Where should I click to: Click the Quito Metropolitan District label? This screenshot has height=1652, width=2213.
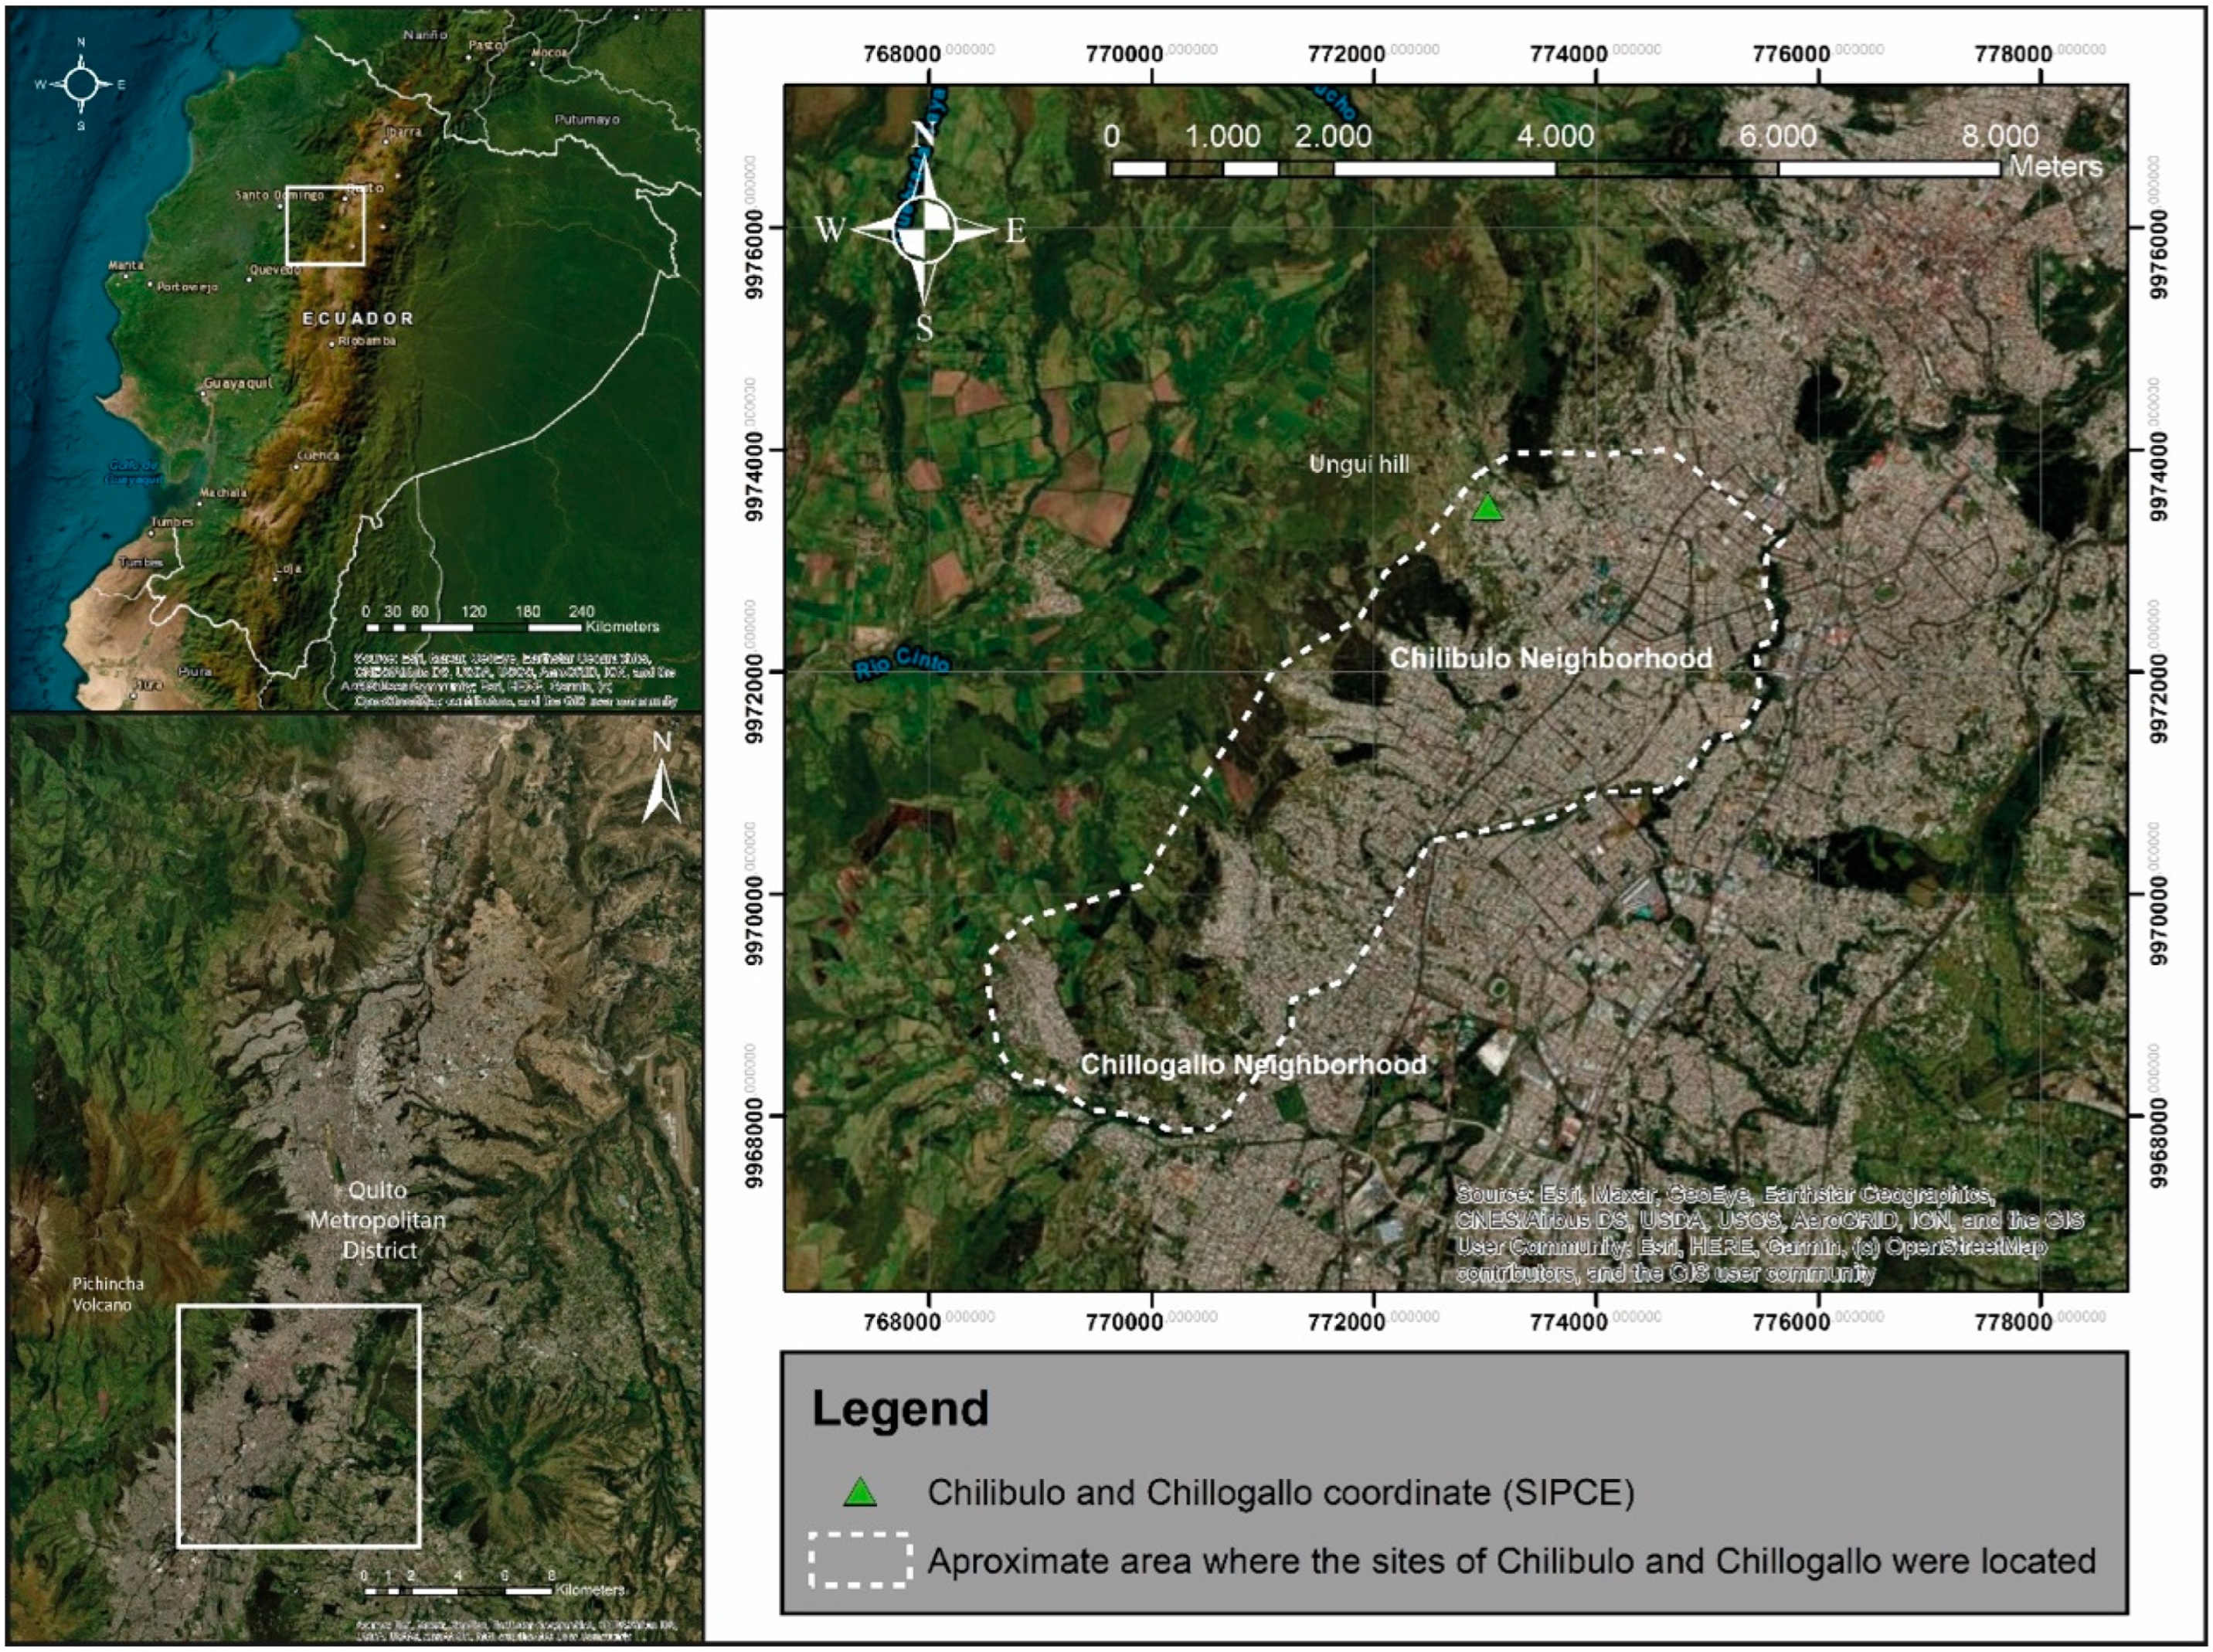pyautogui.click(x=378, y=1220)
